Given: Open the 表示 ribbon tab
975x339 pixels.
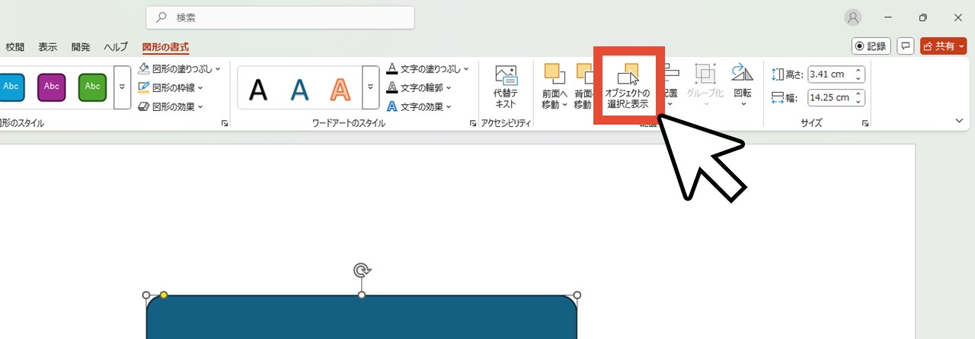Looking at the screenshot, I should (x=48, y=46).
